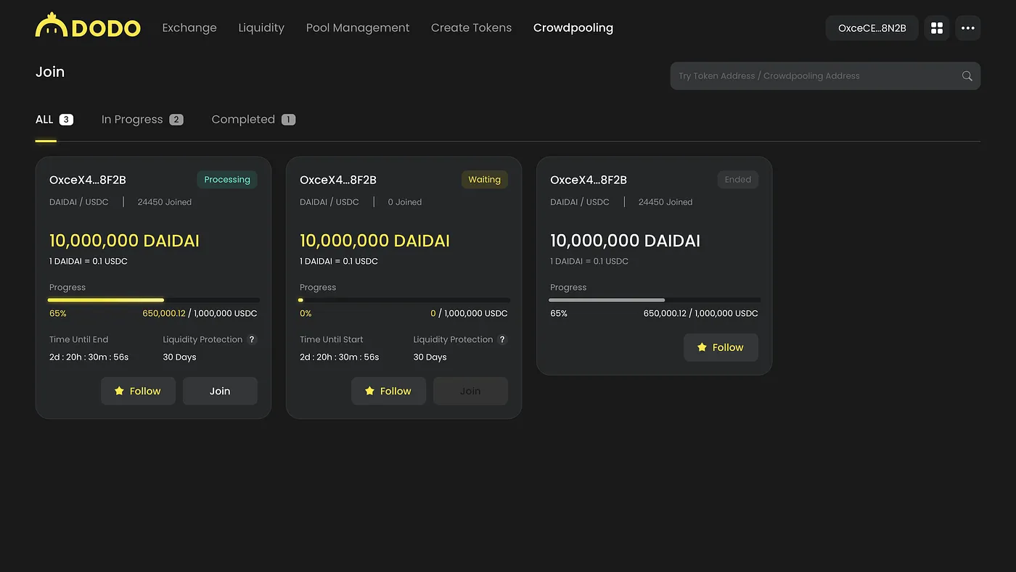
Task: Open the Pool Management page
Action: click(357, 28)
